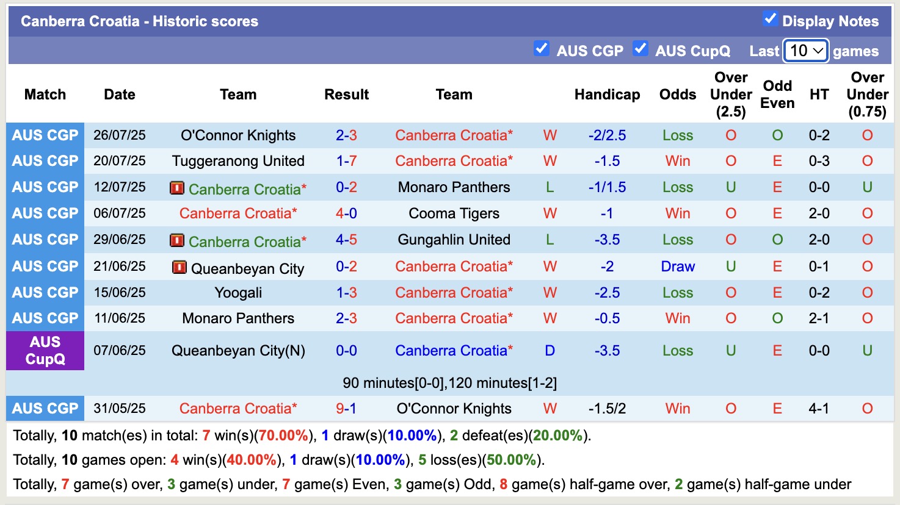
Task: Click Gungahlin United in the 29/06/25 match
Action: (x=453, y=240)
